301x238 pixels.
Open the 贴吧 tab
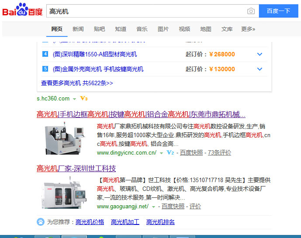pos(99,29)
